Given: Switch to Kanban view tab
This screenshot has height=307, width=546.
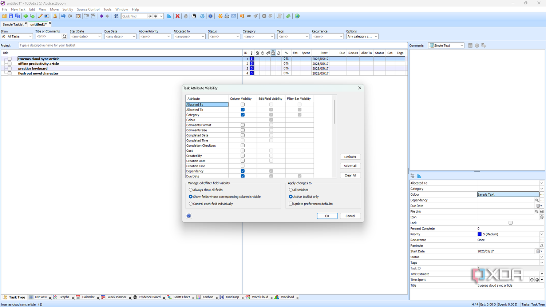Looking at the screenshot, I should coord(208,297).
